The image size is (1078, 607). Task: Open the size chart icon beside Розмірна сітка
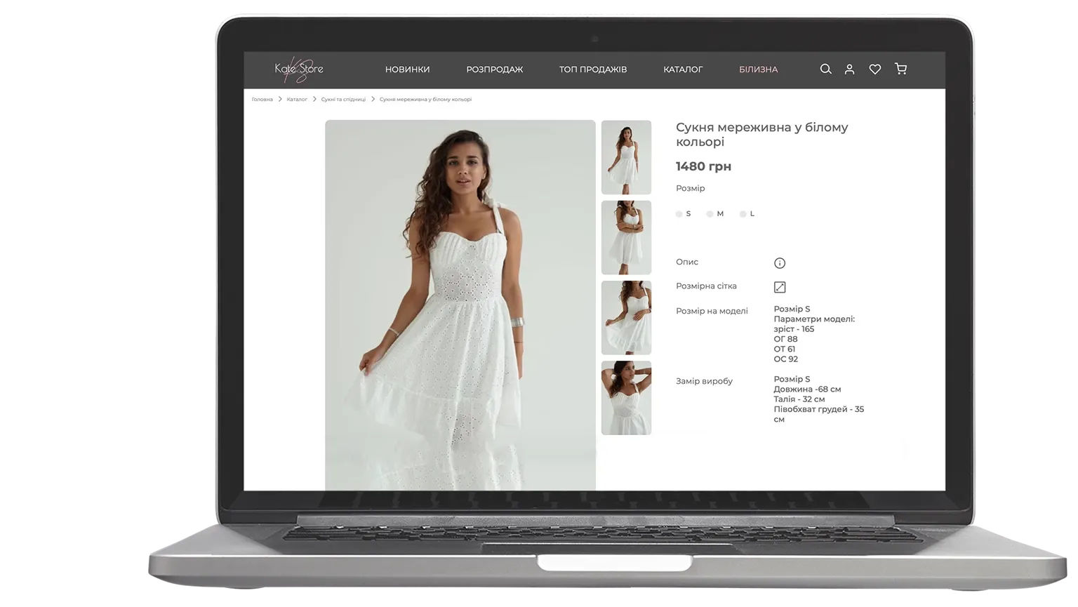tap(779, 287)
